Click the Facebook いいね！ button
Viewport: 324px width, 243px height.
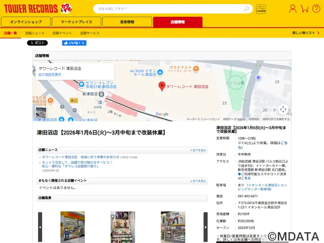coord(74,43)
